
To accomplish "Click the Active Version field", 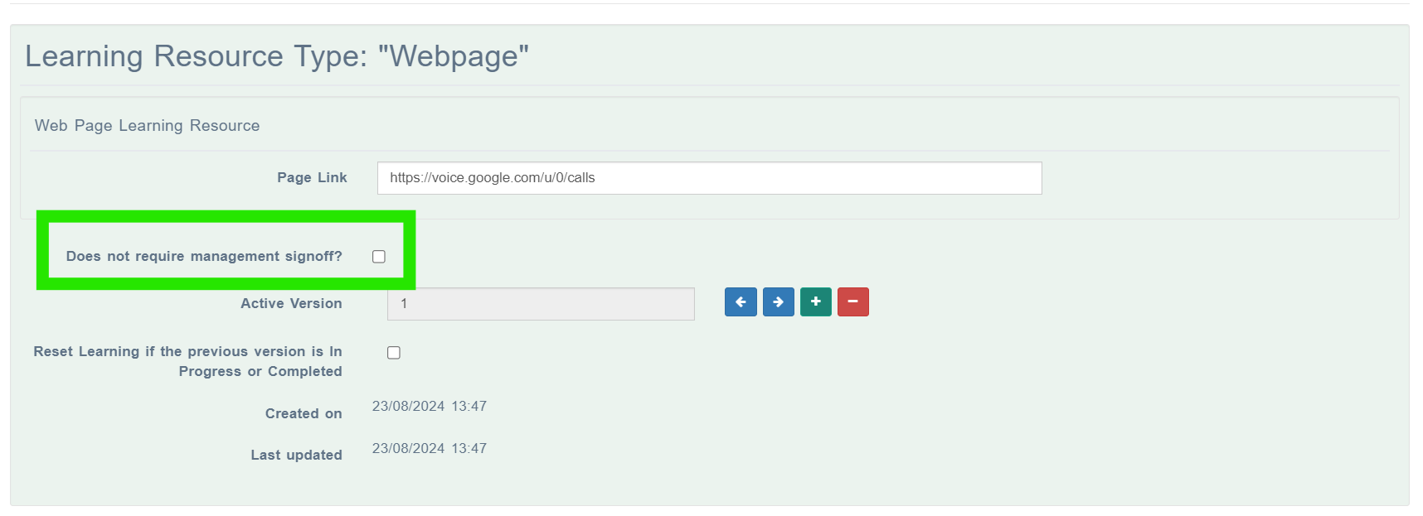I will click(x=541, y=304).
